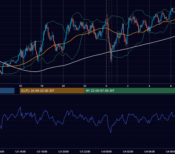
Task: Click the 1/3 22:00 date label
Action: tap(85, 152)
